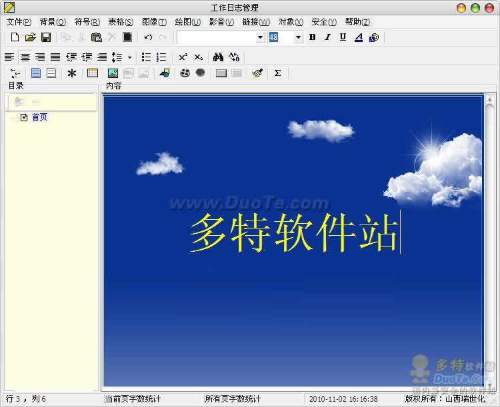Click the 版权所有 status bar text

pos(446,399)
